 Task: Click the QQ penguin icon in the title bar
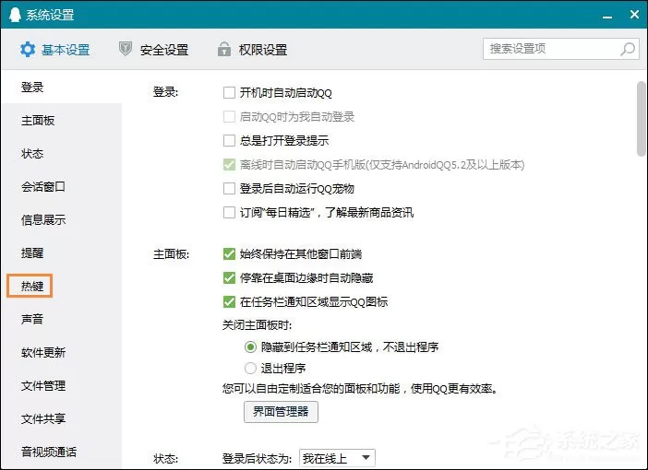[15, 15]
